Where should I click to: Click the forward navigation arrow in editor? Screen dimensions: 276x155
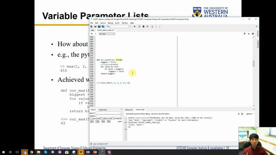(x=95, y=34)
